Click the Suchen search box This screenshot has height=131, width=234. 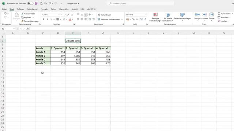click(x=140, y=3)
